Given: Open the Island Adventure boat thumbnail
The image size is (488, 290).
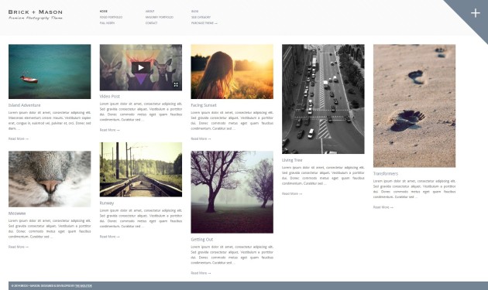Looking at the screenshot, I should point(50,71).
